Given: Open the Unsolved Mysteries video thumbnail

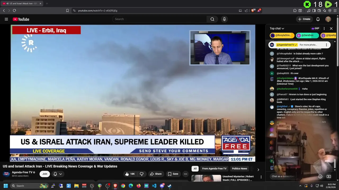Looking at the screenshot, I should [x=206, y=178].
